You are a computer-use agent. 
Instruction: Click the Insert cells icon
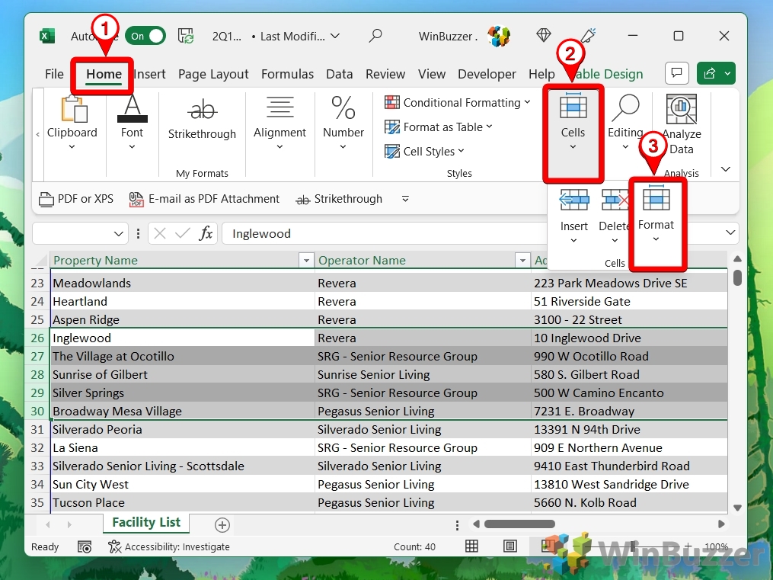[573, 200]
